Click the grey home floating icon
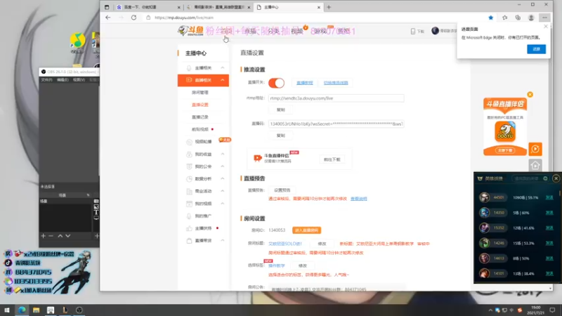Image resolution: width=562 pixels, height=316 pixels. [535, 166]
